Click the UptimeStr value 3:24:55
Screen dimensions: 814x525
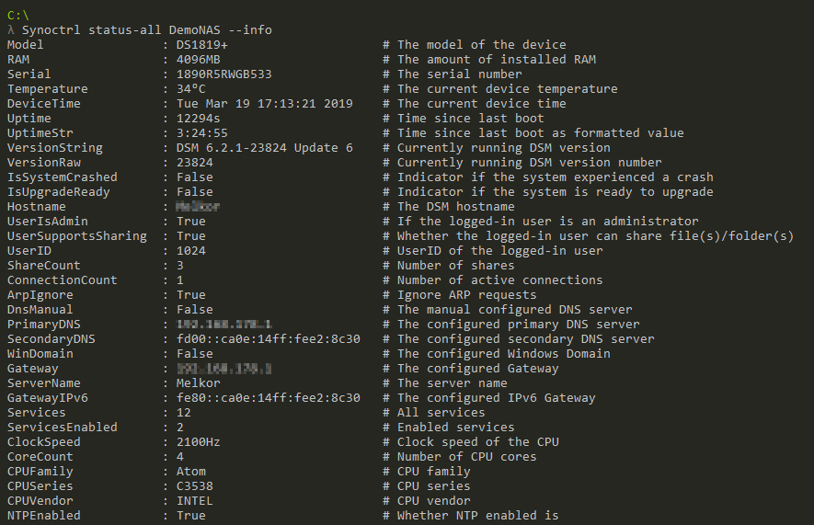pyautogui.click(x=201, y=133)
